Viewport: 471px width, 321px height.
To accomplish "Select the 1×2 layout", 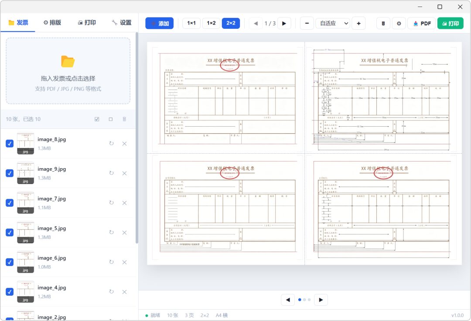I will pos(211,23).
